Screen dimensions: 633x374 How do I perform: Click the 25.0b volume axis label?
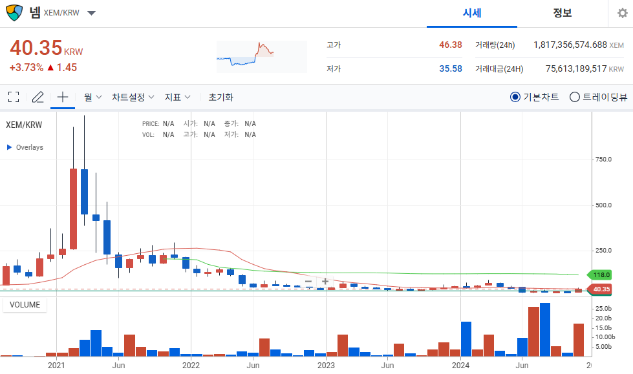tap(603, 309)
